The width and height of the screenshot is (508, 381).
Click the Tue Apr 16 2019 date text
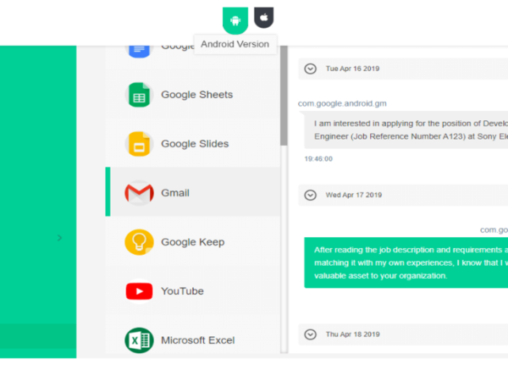(x=352, y=69)
